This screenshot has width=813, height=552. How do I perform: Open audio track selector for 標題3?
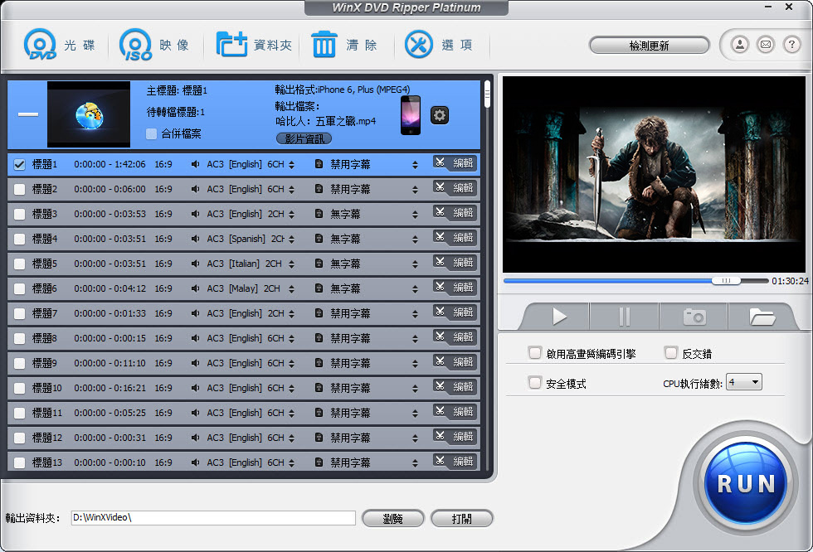291,215
